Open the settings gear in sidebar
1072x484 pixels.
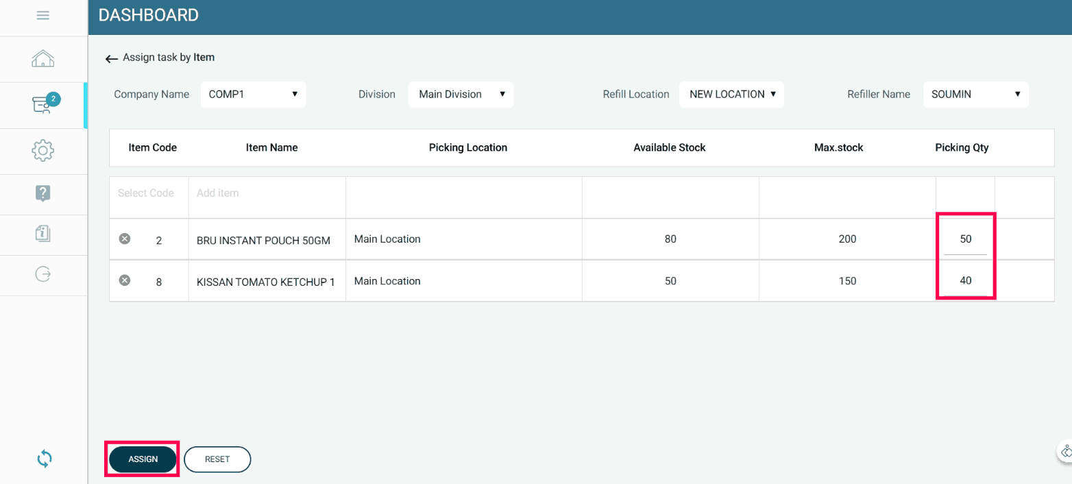43,150
